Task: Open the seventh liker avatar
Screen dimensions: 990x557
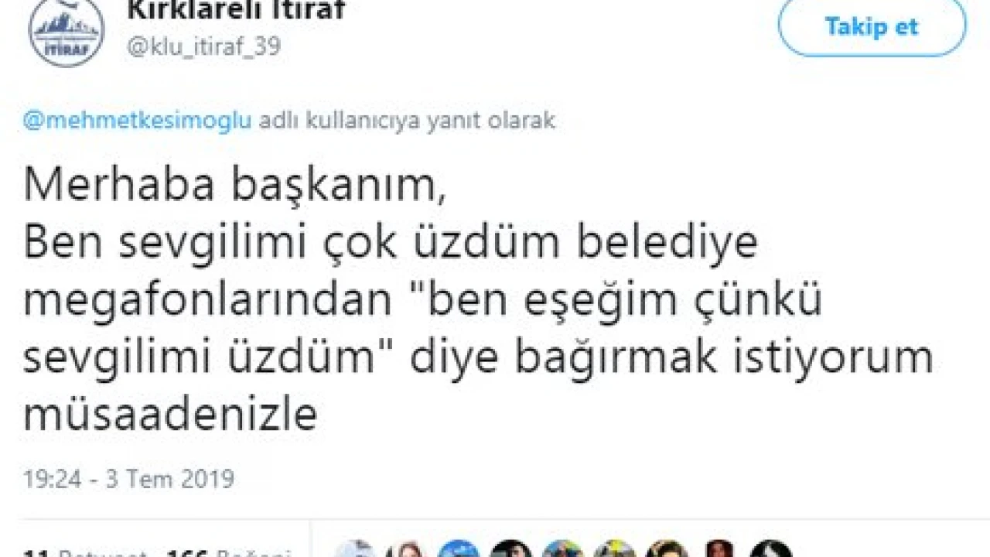Action: [667, 549]
